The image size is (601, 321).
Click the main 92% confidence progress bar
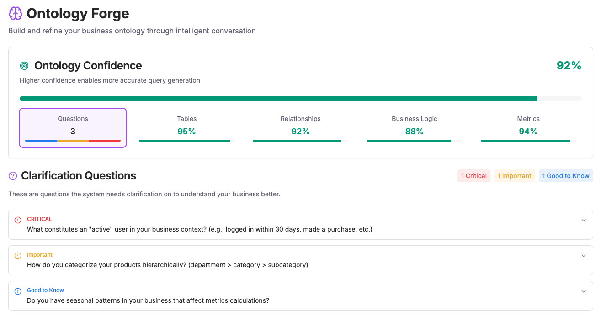[x=300, y=98]
